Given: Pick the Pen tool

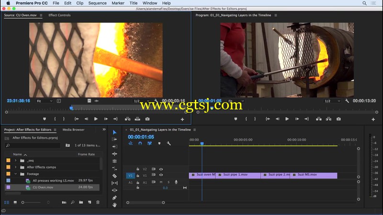Looking at the screenshot, I should click(x=114, y=198).
